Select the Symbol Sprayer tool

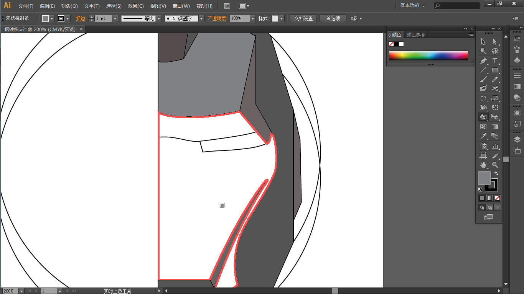(x=483, y=146)
